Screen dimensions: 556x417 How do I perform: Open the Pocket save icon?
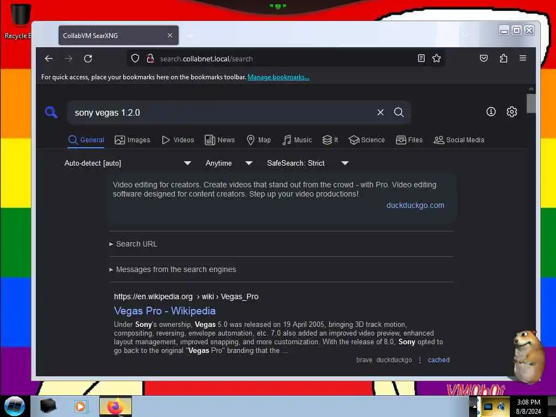click(x=484, y=59)
